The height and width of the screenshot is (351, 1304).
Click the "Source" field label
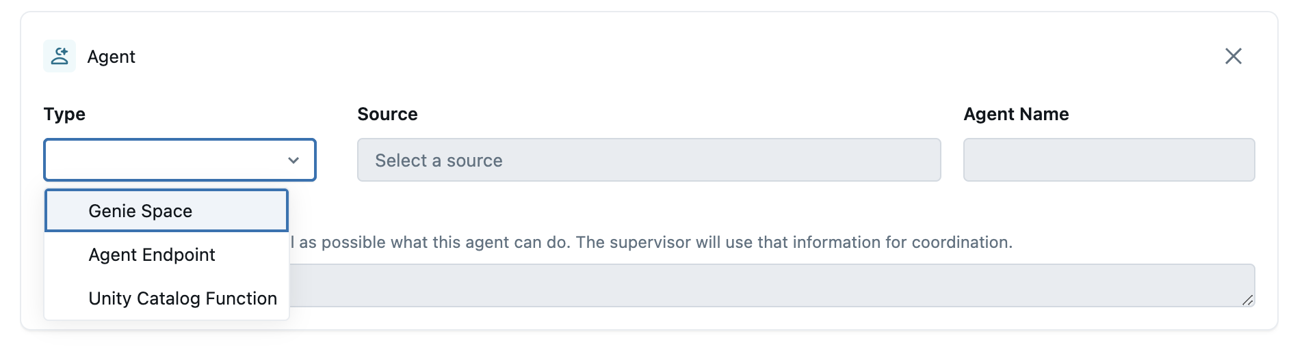coord(387,114)
